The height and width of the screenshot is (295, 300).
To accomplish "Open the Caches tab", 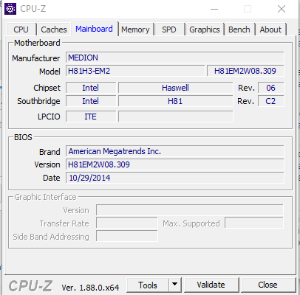I will (54, 29).
